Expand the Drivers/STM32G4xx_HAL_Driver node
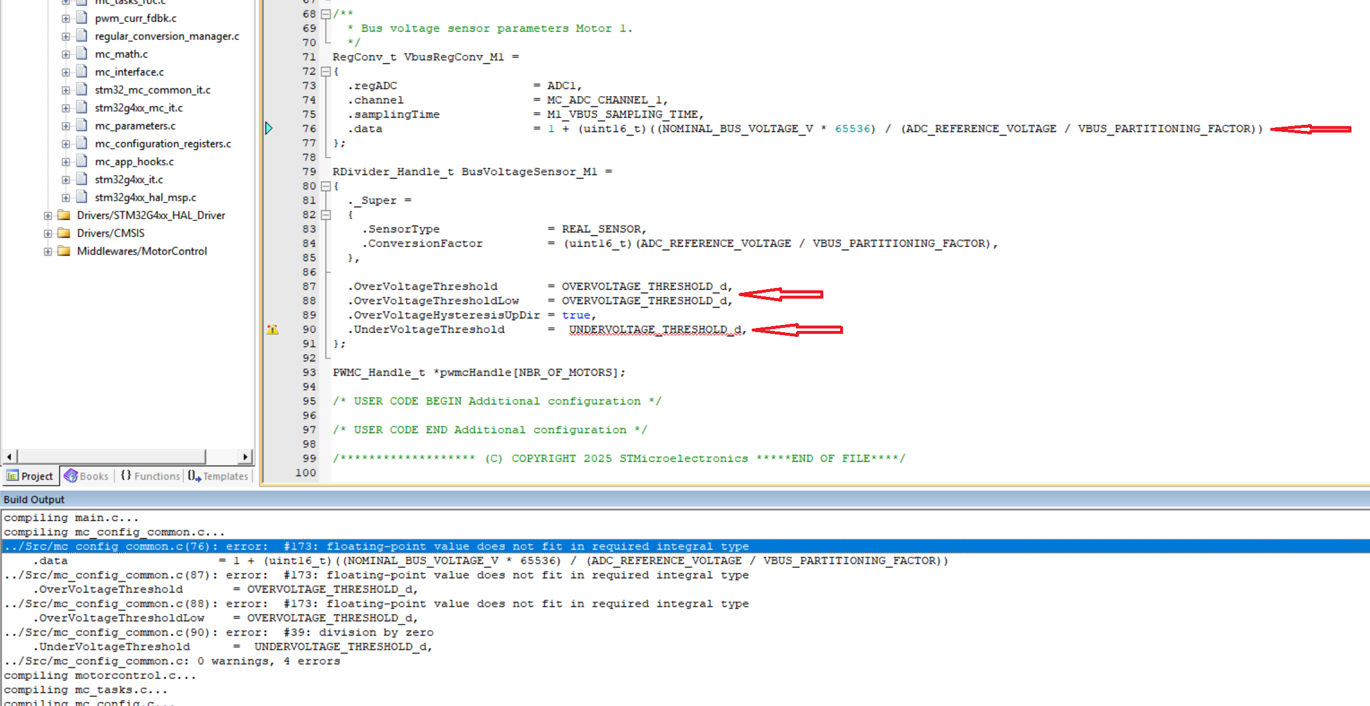 (x=48, y=215)
